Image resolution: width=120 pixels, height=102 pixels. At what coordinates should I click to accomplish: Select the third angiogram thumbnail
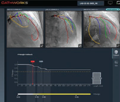click(x=101, y=29)
